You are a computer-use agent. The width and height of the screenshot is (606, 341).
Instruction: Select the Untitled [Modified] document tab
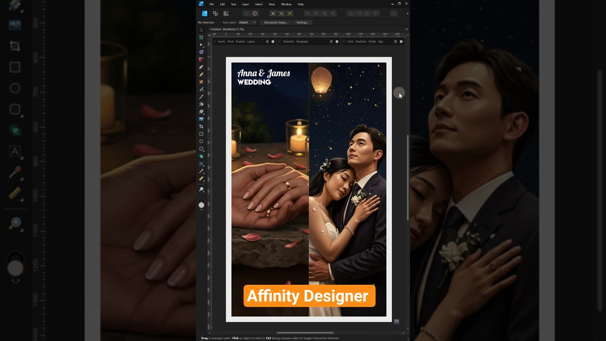coord(227,29)
